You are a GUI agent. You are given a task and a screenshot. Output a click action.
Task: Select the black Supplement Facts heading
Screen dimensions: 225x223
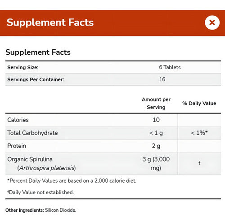pos(38,52)
